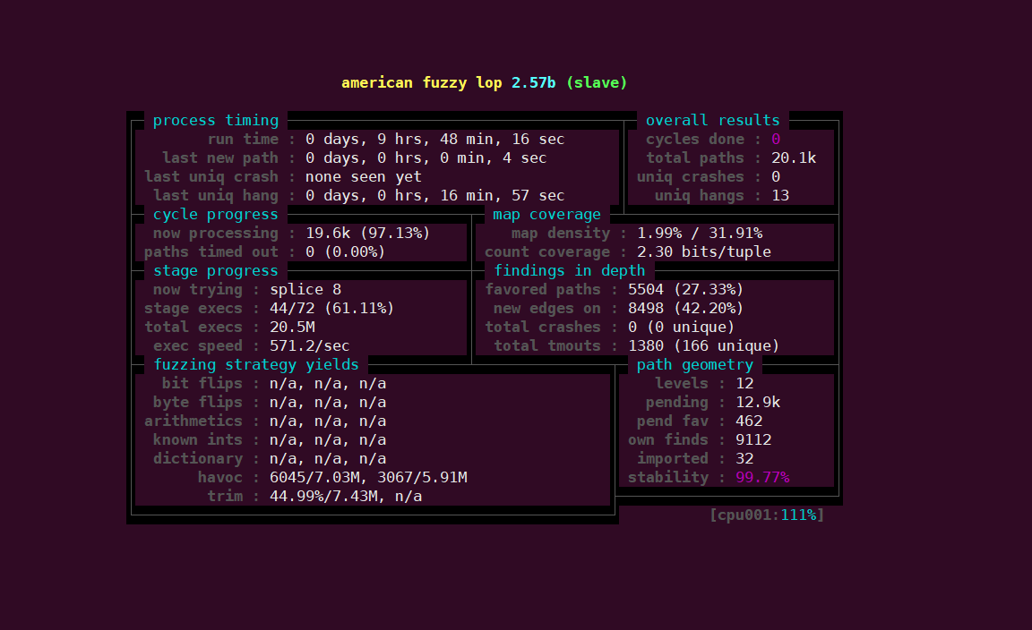Select the total paths value 20.1k
Image resolution: width=1032 pixels, height=630 pixels.
[794, 158]
